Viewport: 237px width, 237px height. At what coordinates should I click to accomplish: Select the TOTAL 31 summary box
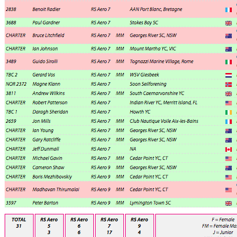(19, 225)
